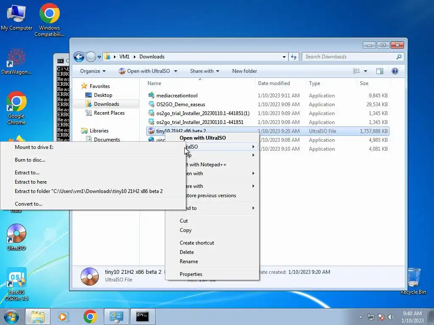Select the OS2GO_Demo_easeus file
434x325 pixels.
(181, 105)
